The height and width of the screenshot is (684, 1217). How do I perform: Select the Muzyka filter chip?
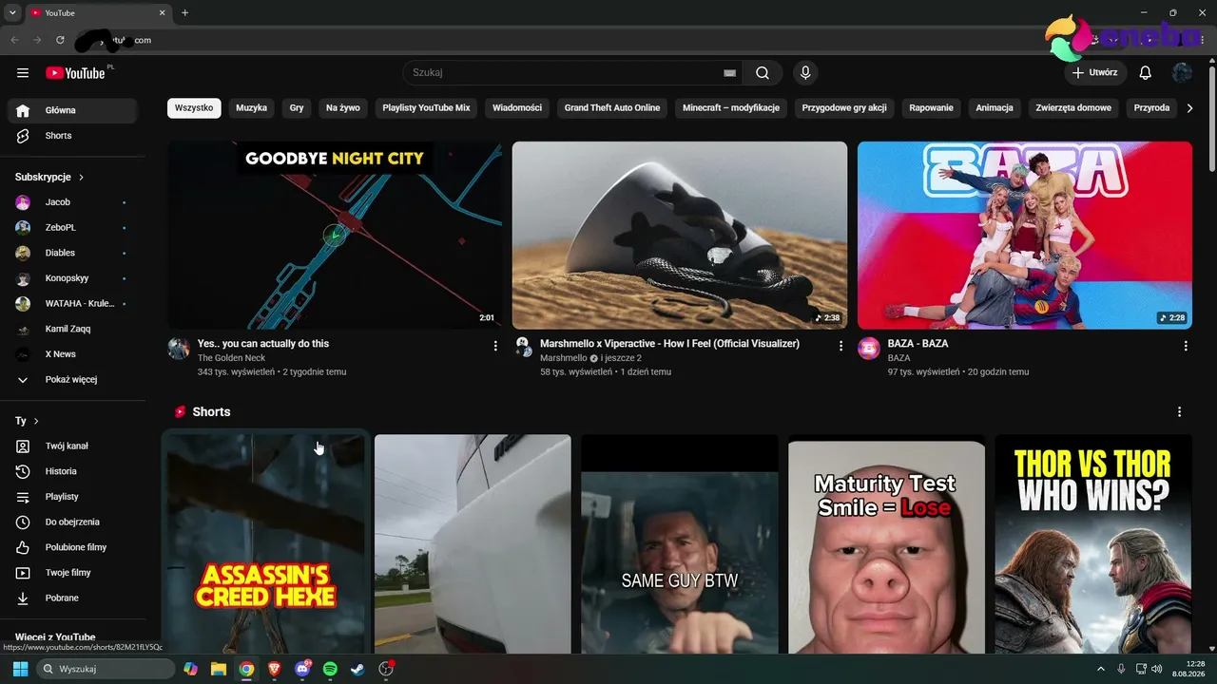(251, 108)
